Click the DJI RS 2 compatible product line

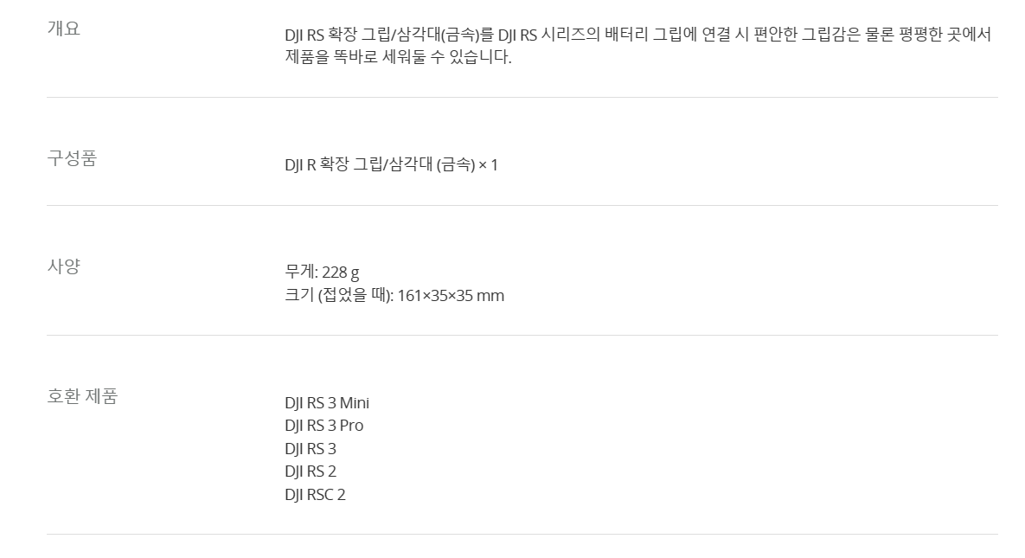(x=311, y=471)
